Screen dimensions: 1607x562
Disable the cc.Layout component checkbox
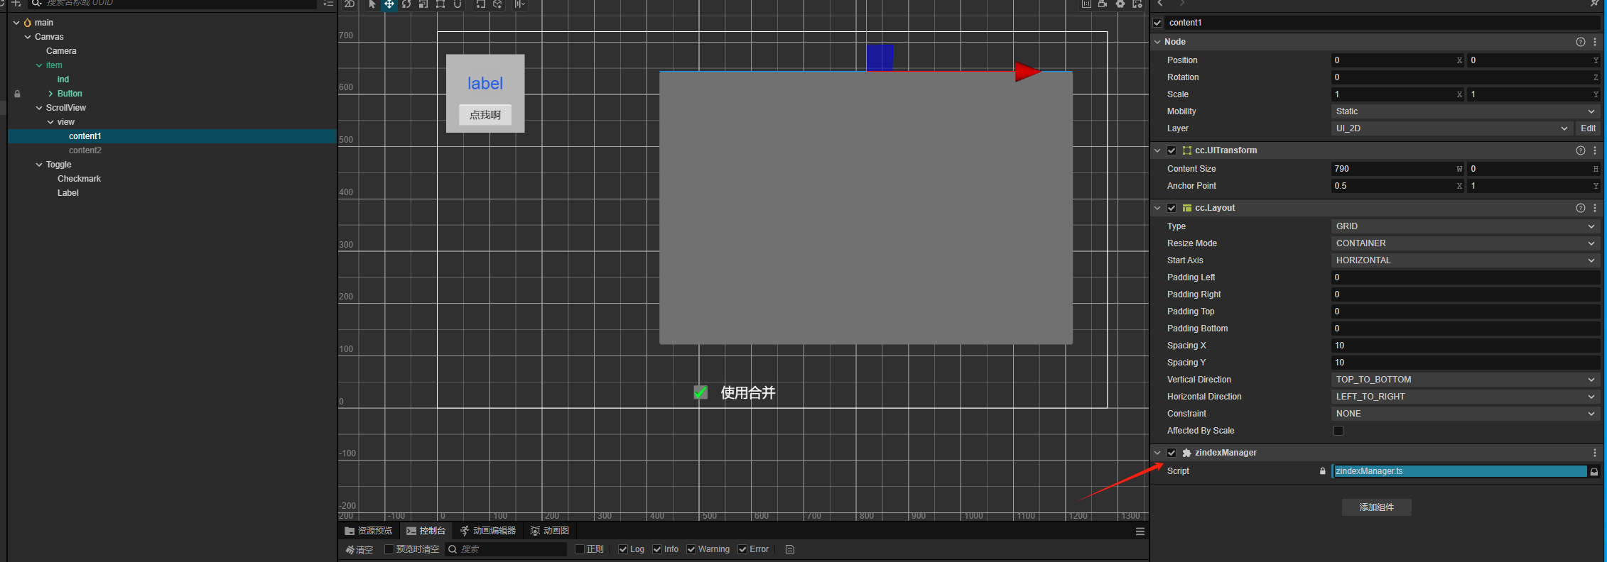click(1172, 208)
